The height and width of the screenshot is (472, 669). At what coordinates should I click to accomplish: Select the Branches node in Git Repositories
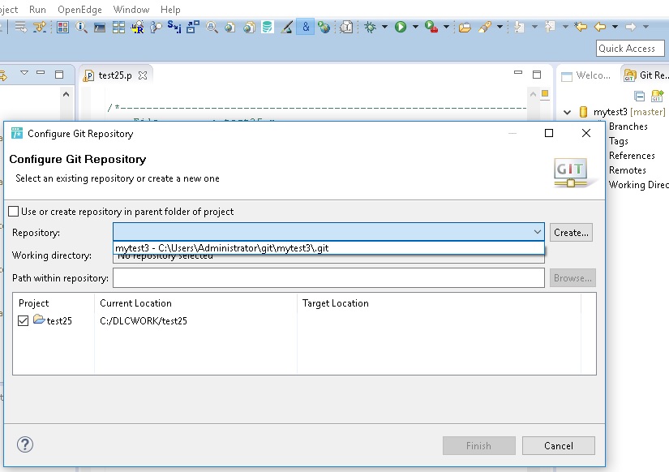tap(628, 127)
